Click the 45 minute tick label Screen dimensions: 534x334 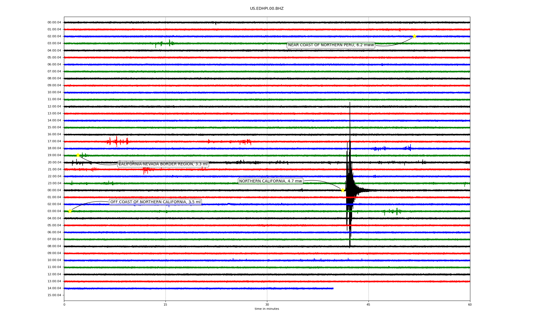369,305
